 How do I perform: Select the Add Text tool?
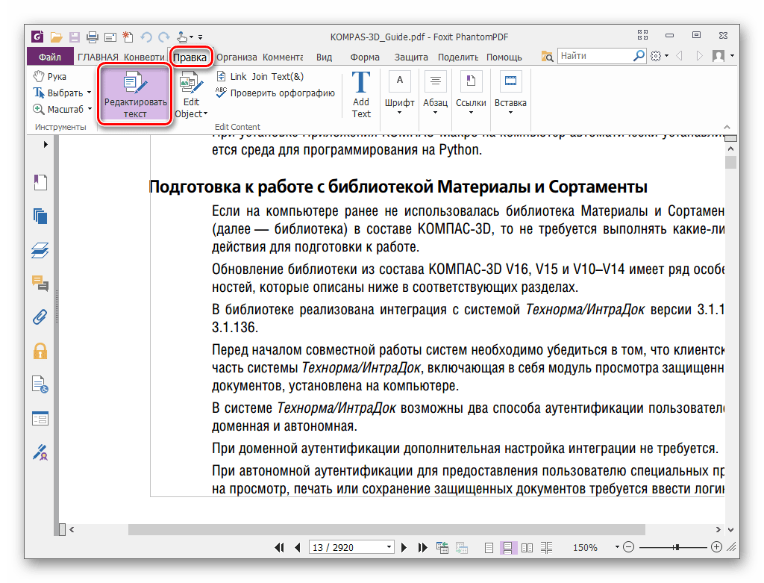[360, 93]
